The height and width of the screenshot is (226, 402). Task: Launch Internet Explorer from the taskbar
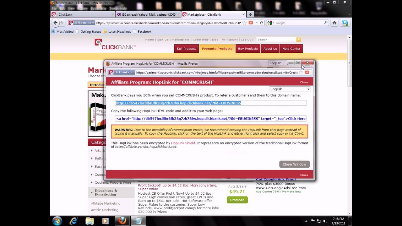[73, 221]
